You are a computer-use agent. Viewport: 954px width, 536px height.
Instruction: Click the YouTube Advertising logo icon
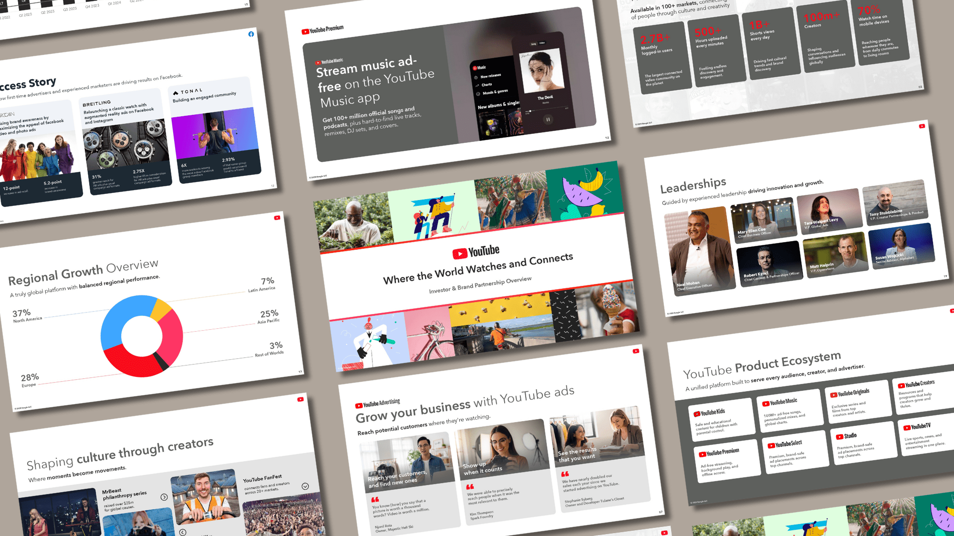click(x=359, y=406)
